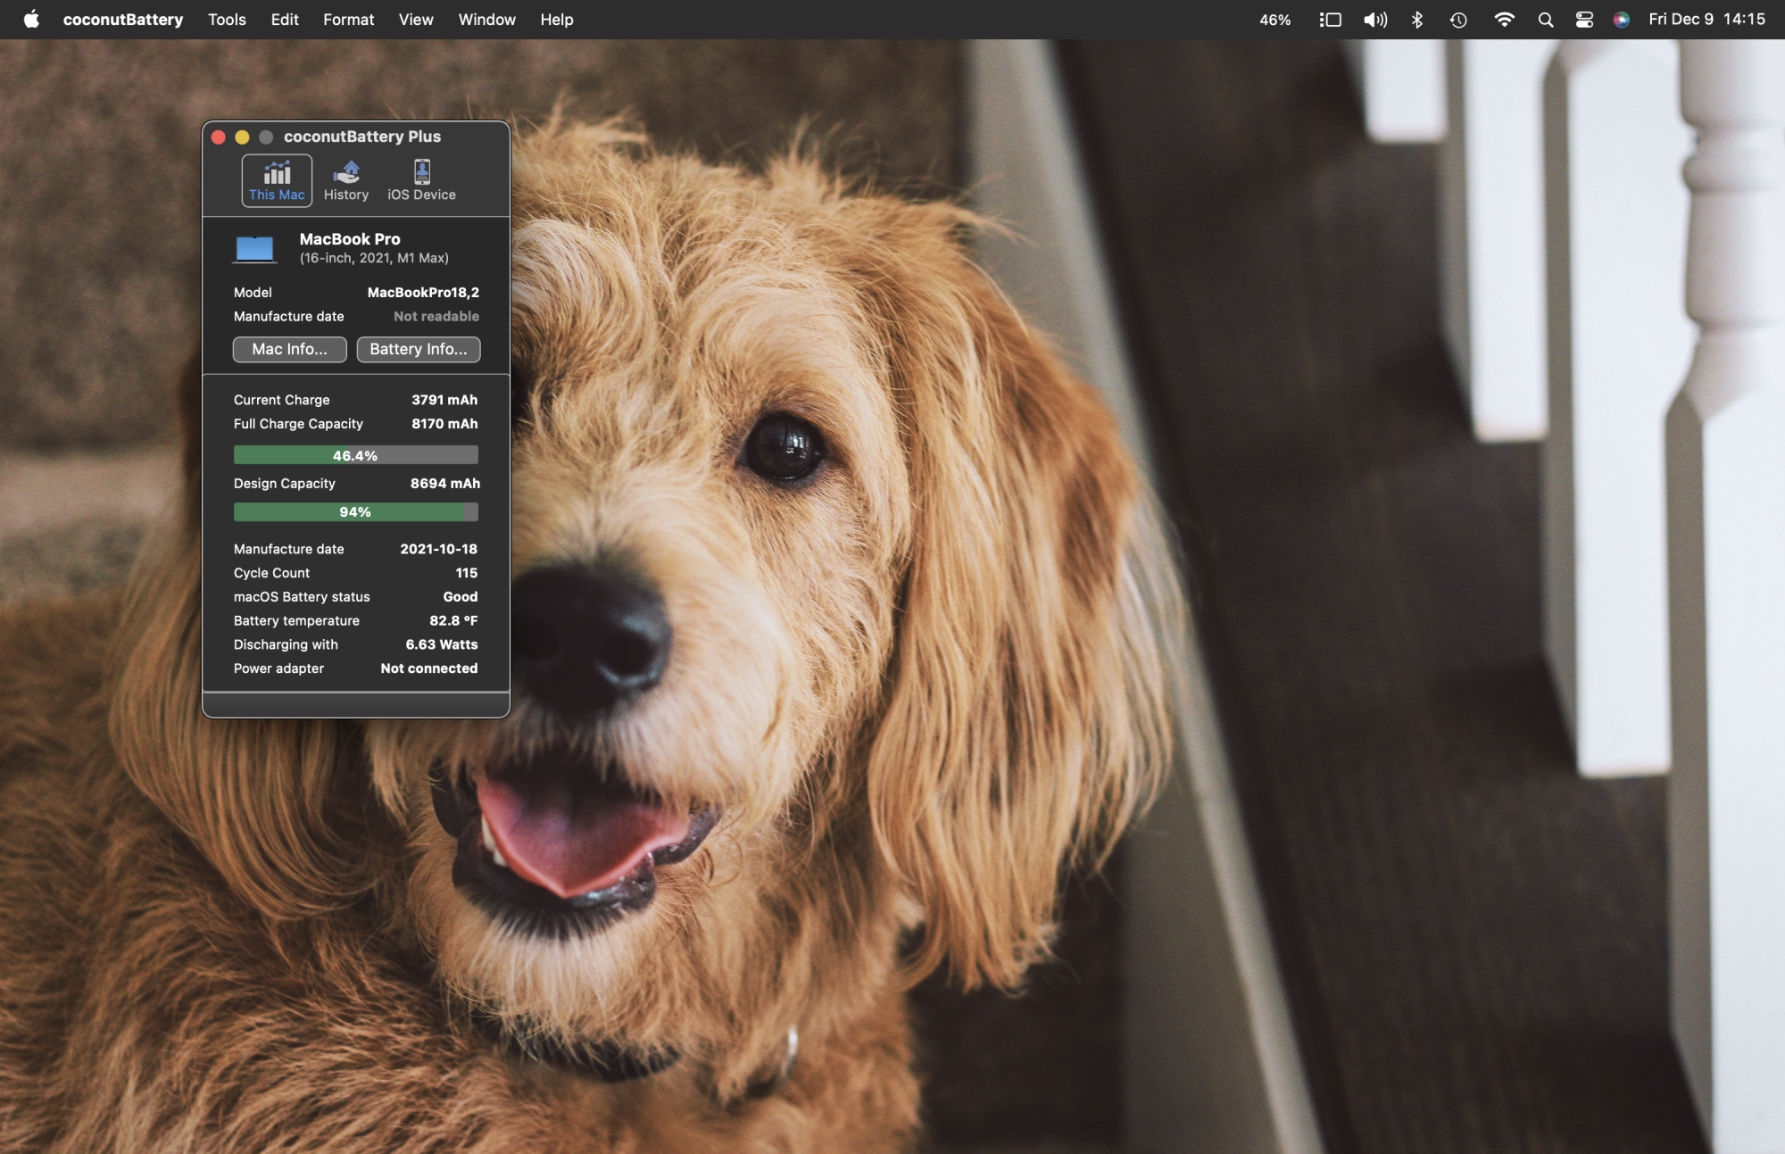Image resolution: width=1785 pixels, height=1154 pixels.
Task: Open the Window menu
Action: [486, 20]
